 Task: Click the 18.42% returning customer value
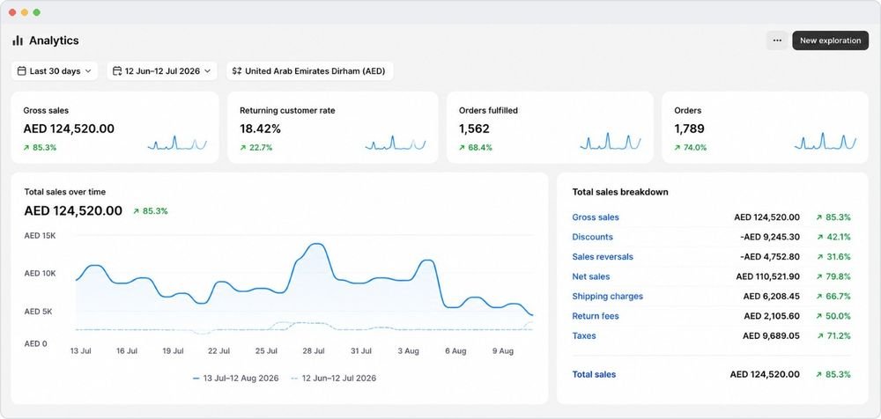pos(260,129)
